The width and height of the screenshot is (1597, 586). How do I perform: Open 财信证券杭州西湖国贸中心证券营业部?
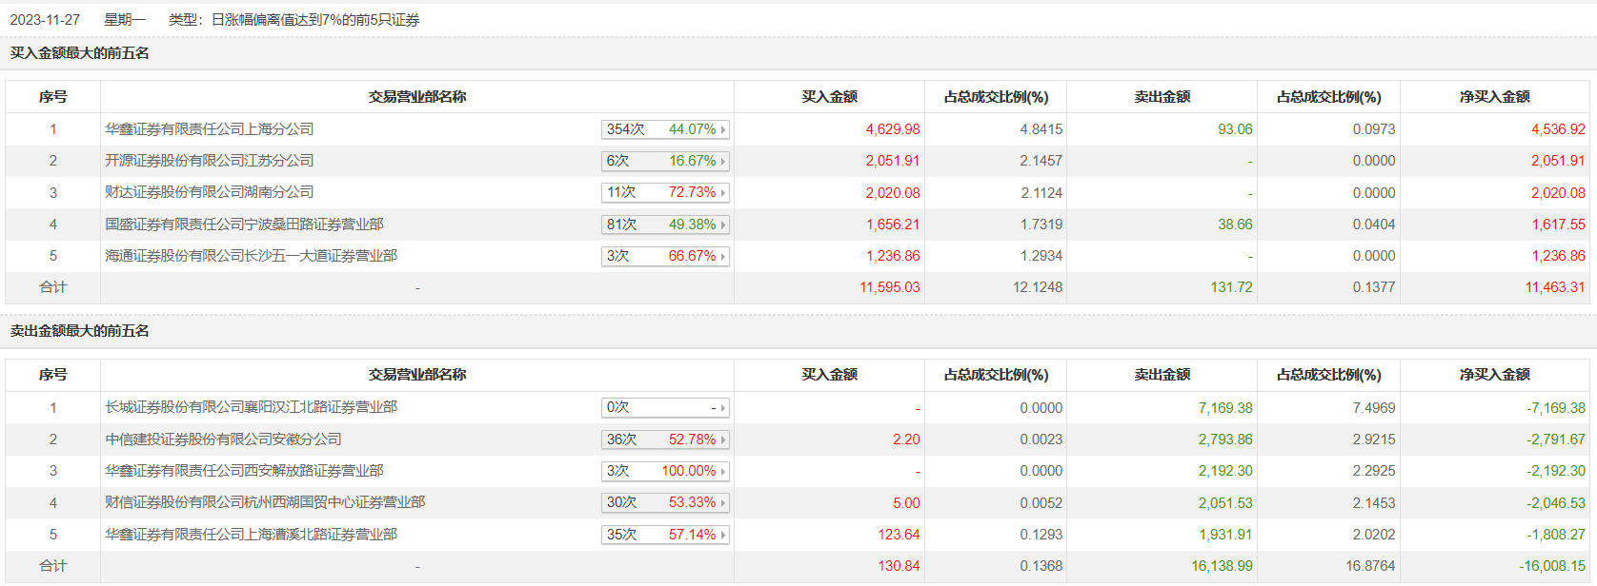click(x=265, y=502)
